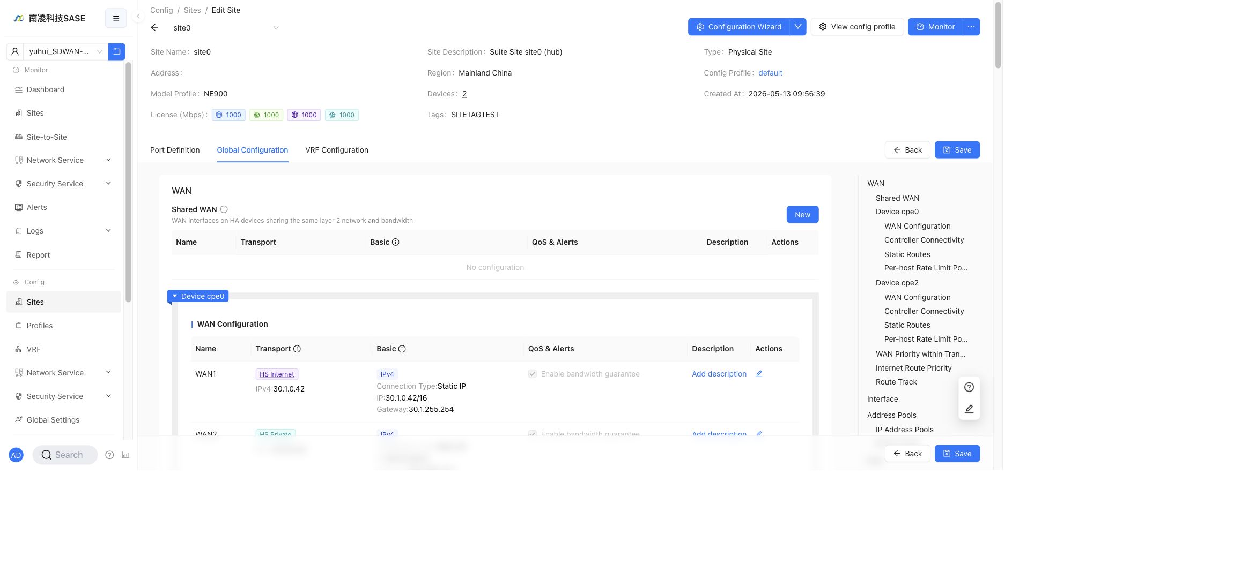1241x587 pixels.
Task: Open Dashboard in Monitor section
Action: [64, 89]
